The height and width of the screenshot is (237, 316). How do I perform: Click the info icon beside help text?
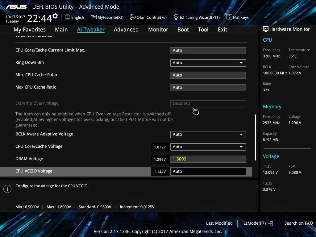point(7,189)
